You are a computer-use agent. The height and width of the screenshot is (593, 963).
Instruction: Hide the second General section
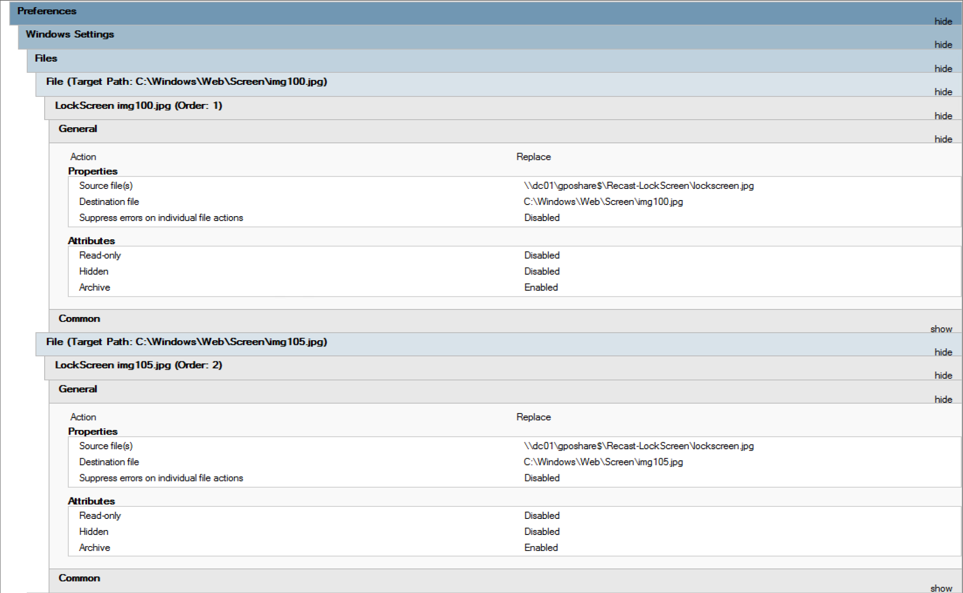(x=943, y=400)
